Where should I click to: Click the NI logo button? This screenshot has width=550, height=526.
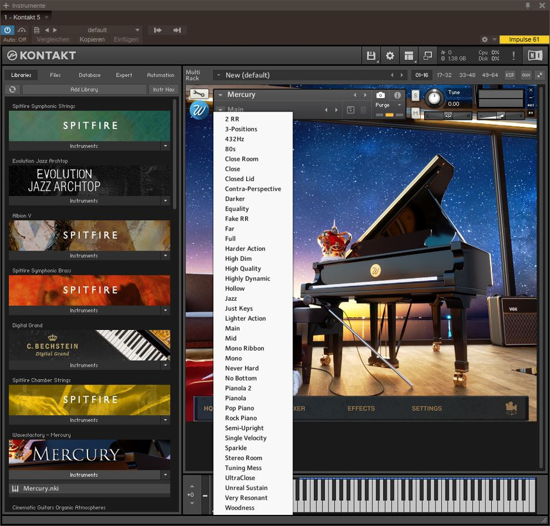[x=535, y=56]
